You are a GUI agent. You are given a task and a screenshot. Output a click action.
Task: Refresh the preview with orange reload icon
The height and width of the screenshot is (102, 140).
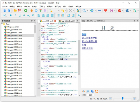[97, 91]
